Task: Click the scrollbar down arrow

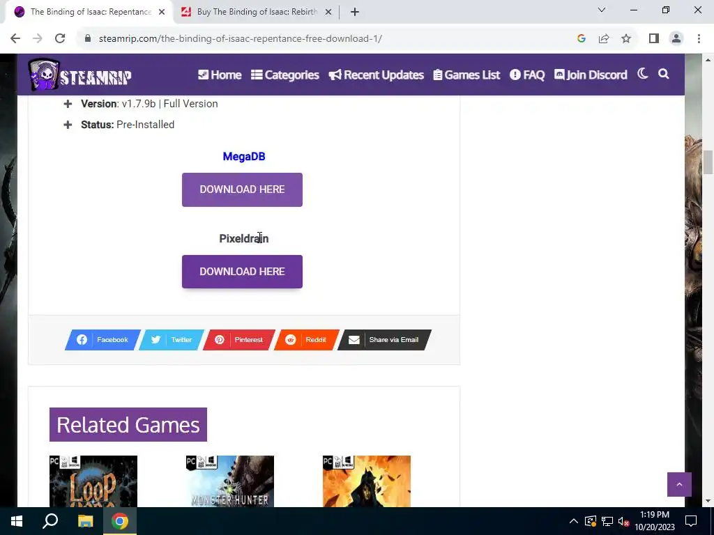Action: click(x=708, y=501)
